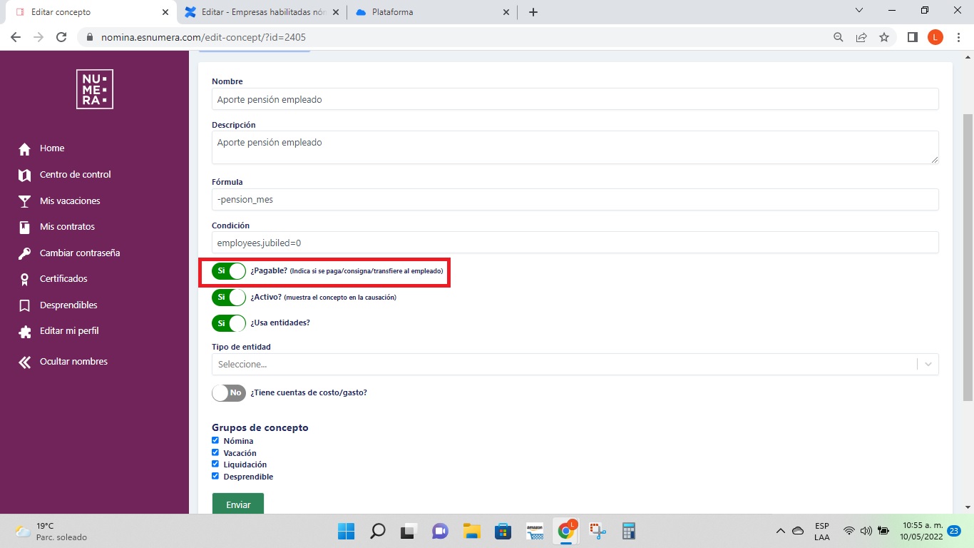This screenshot has width=974, height=548.
Task: Open Centro de control menu item
Action: pos(76,175)
